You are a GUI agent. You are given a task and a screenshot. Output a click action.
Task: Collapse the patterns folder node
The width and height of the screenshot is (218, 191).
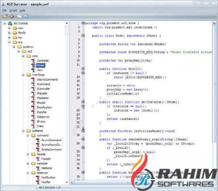pyautogui.click(x=23, y=131)
